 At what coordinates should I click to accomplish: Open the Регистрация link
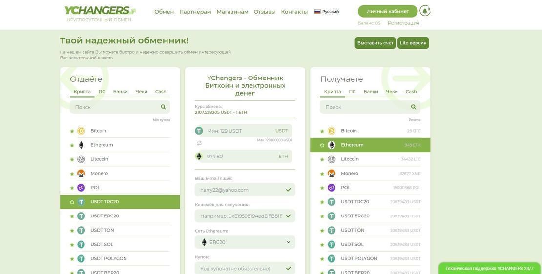(403, 23)
